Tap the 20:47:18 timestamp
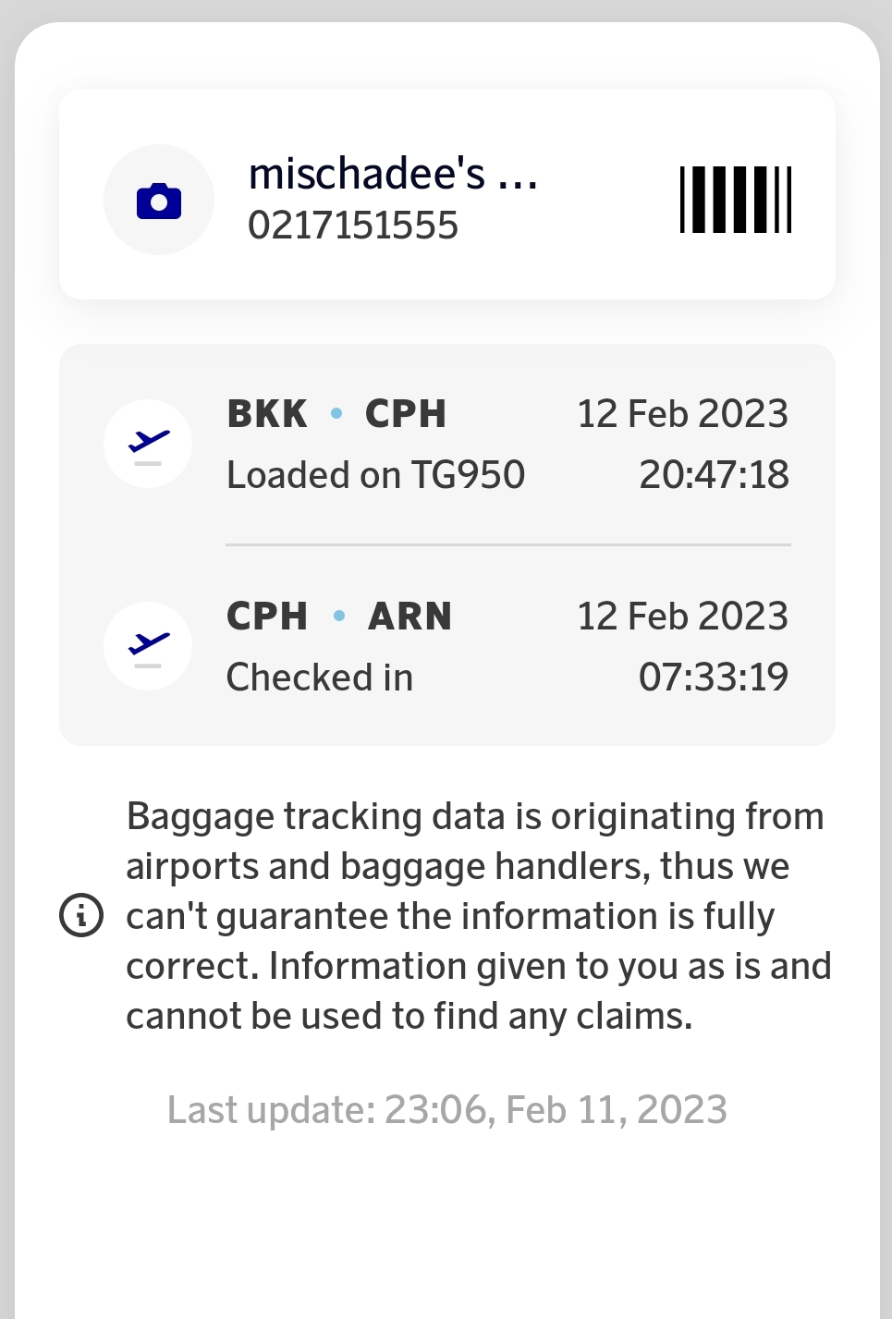Viewport: 892px width, 1319px height. tap(714, 475)
